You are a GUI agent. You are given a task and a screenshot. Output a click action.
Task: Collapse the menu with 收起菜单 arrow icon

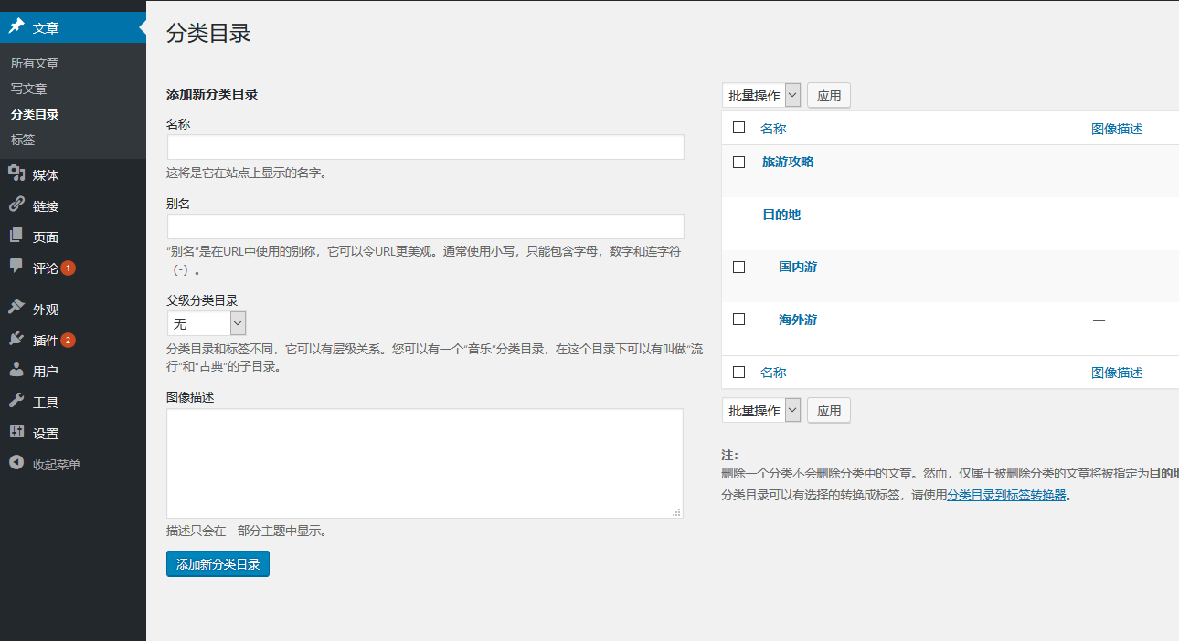pyautogui.click(x=16, y=464)
